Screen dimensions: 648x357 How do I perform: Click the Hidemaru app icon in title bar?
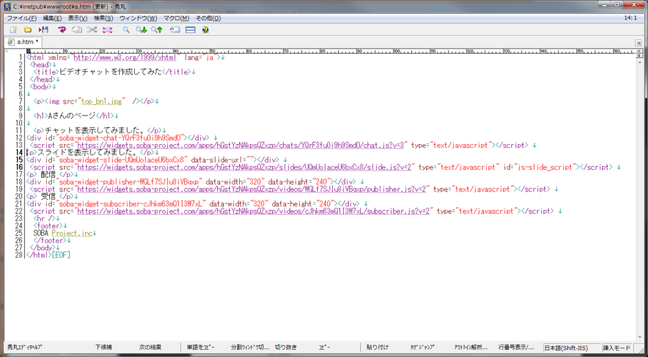7,6
